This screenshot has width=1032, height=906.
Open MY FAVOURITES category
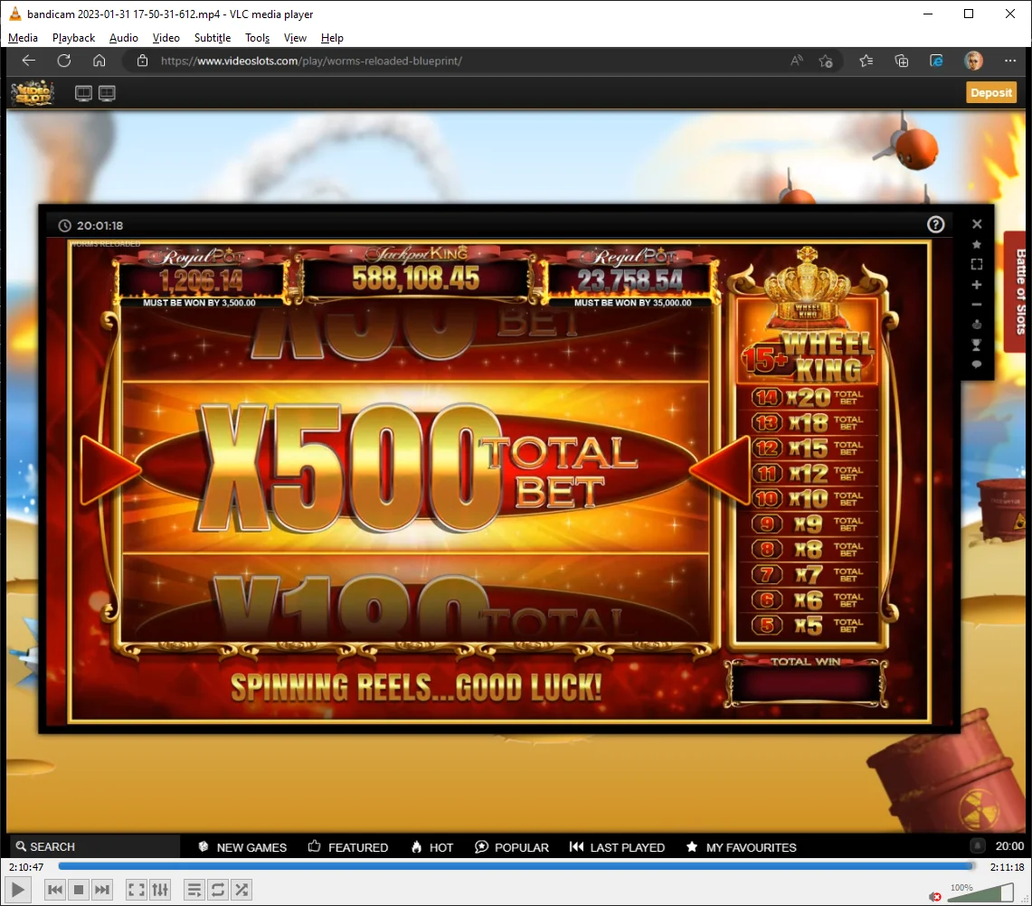coord(741,847)
